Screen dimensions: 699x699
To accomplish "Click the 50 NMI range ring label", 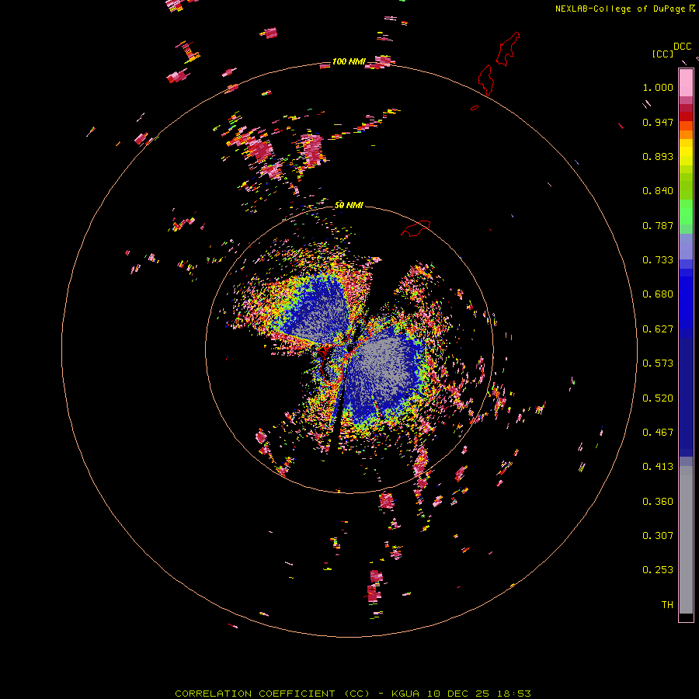I will coord(349,205).
